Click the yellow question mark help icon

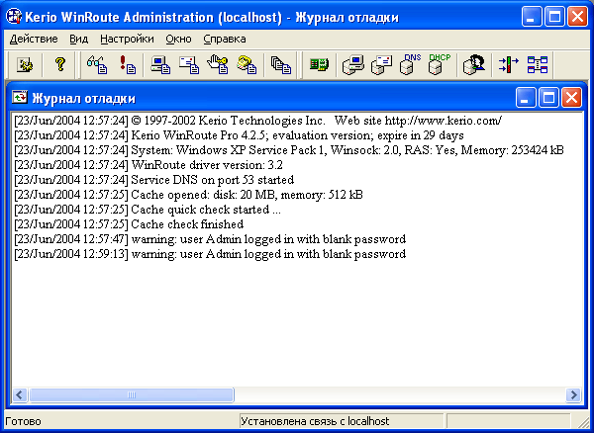(59, 64)
